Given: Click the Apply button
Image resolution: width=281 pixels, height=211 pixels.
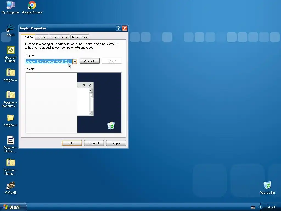Looking at the screenshot, I should 116,143.
